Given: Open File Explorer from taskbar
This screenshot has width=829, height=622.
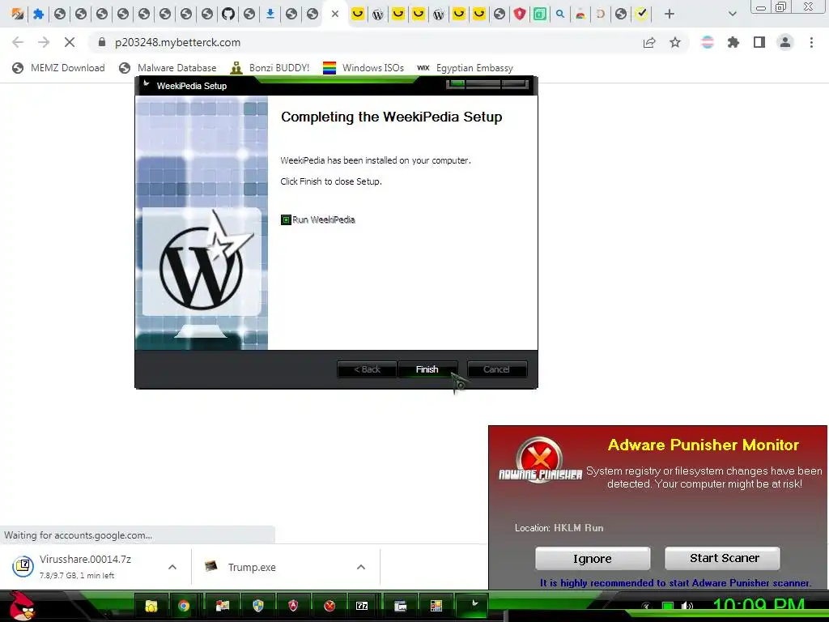Looking at the screenshot, I should tap(151, 606).
